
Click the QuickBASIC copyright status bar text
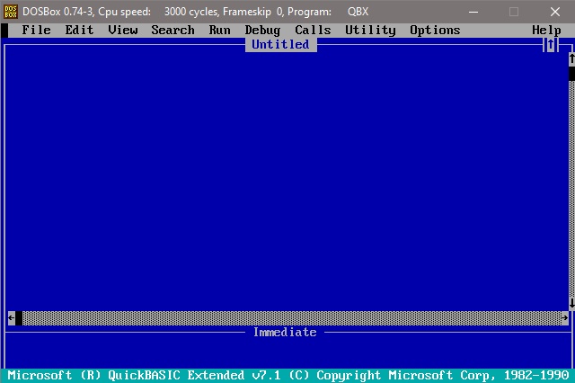pos(287,376)
